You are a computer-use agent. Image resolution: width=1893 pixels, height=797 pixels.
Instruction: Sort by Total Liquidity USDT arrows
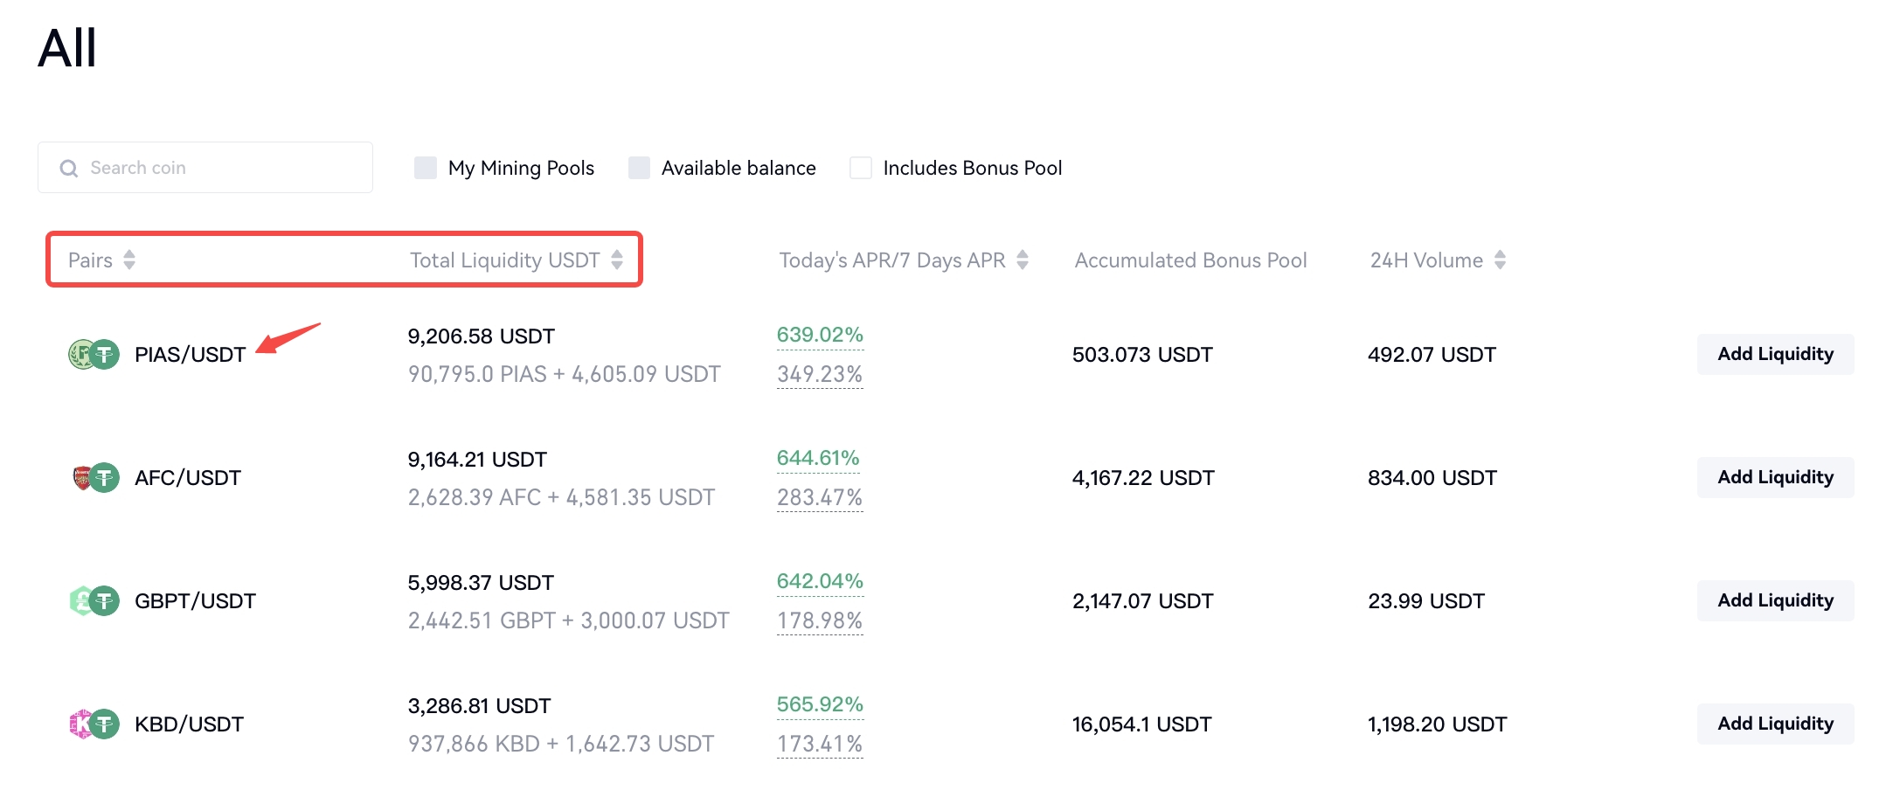617,260
